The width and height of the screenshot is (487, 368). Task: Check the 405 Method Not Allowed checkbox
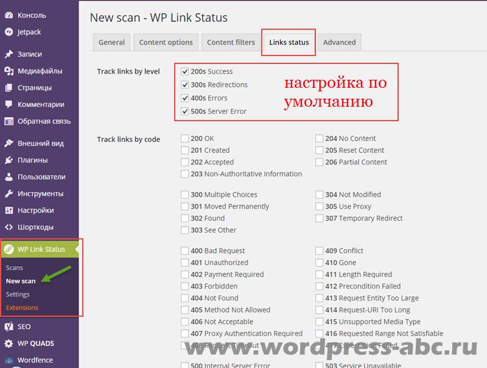click(x=185, y=310)
